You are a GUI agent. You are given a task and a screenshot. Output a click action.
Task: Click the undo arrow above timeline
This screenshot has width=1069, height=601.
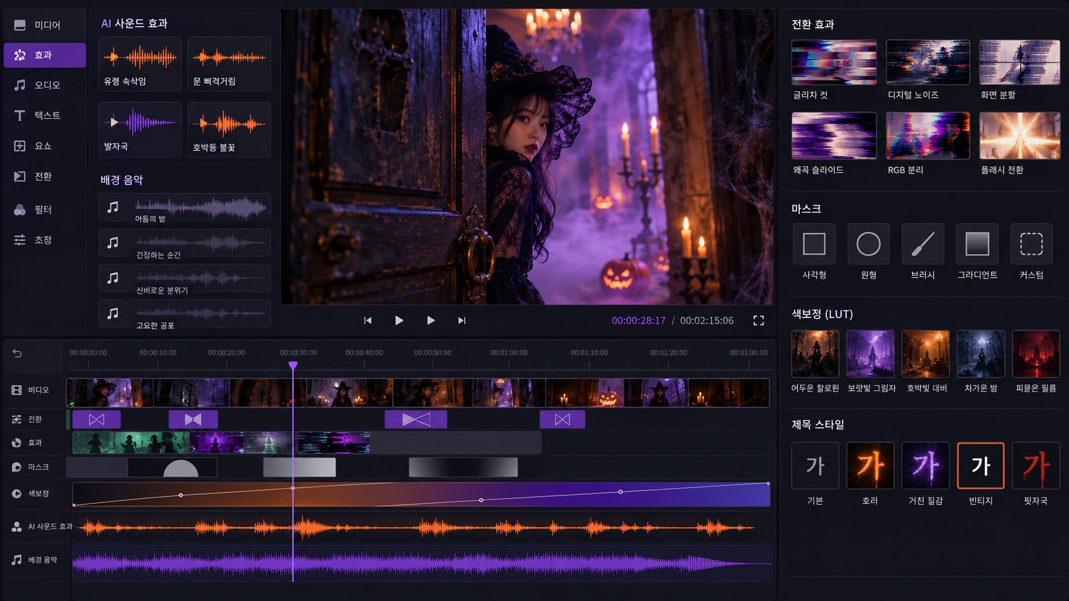pos(17,353)
